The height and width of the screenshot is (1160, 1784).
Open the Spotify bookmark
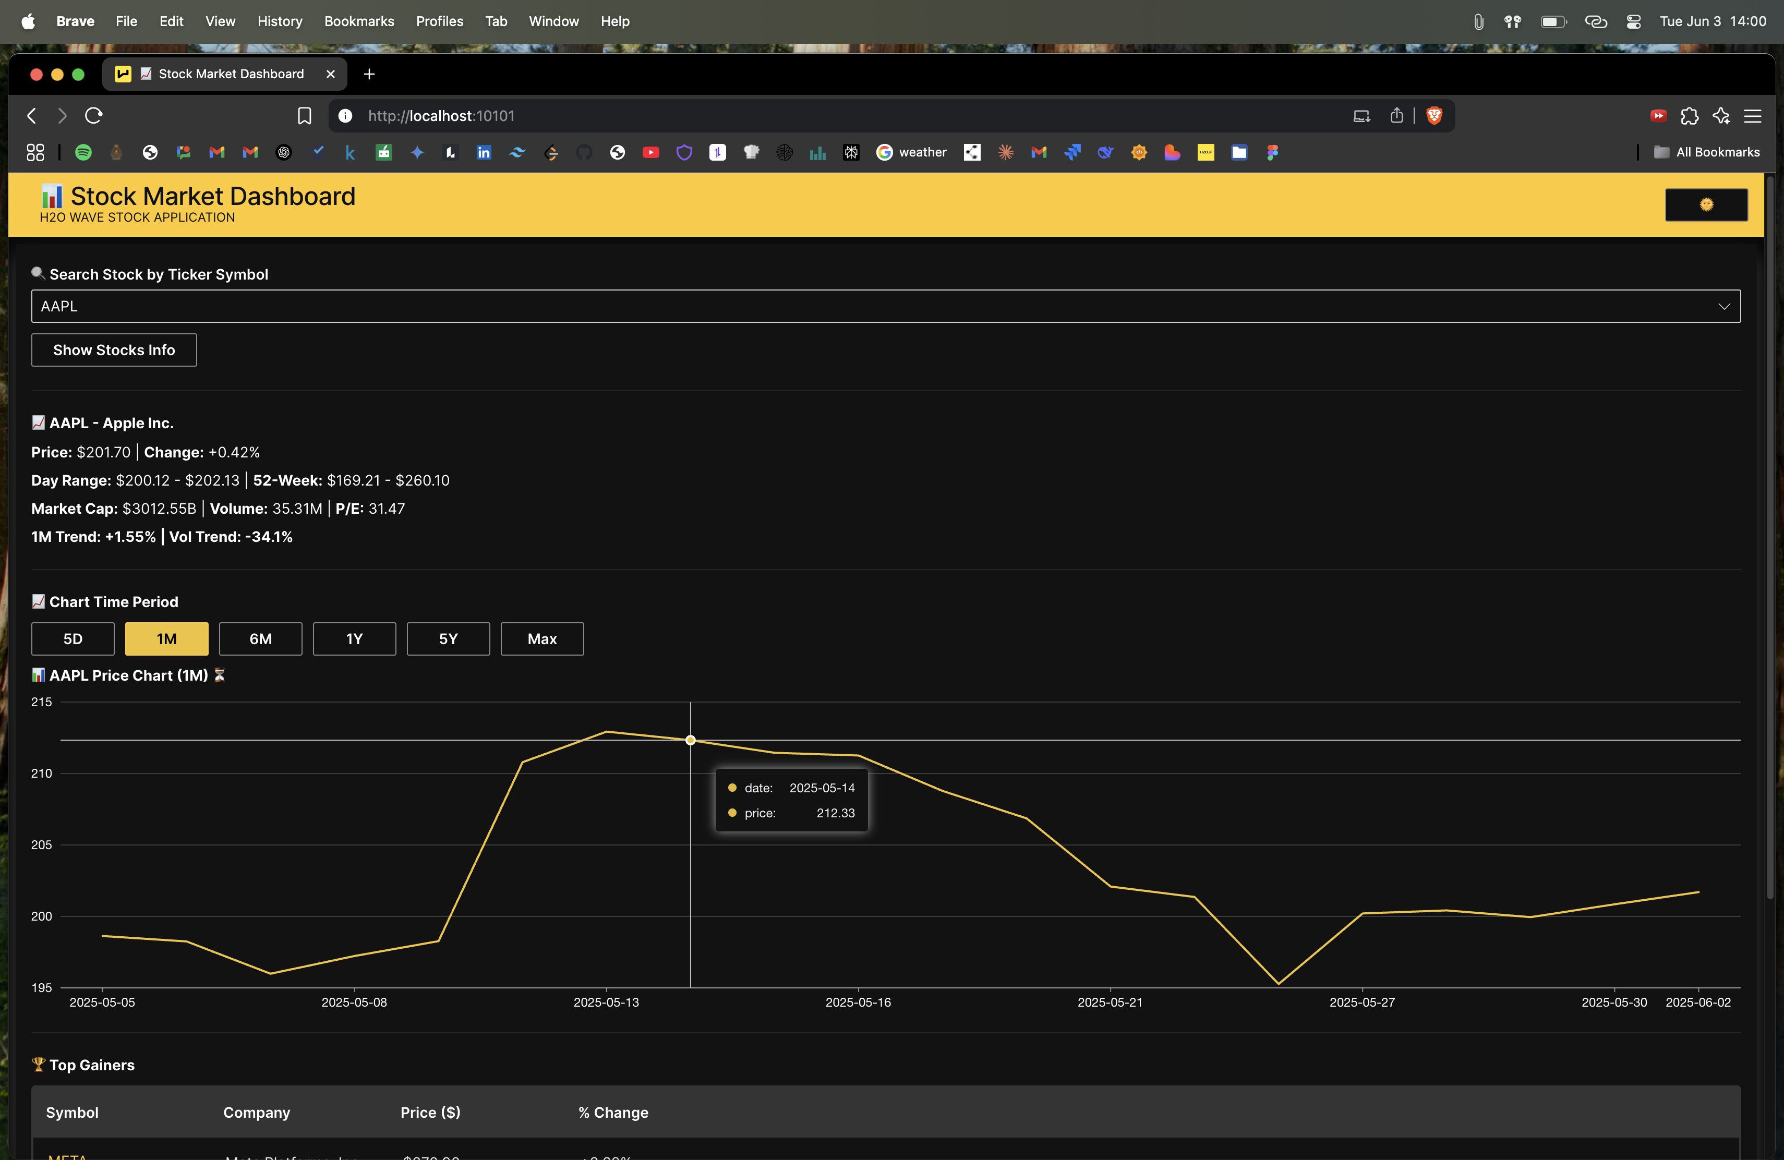coord(83,152)
